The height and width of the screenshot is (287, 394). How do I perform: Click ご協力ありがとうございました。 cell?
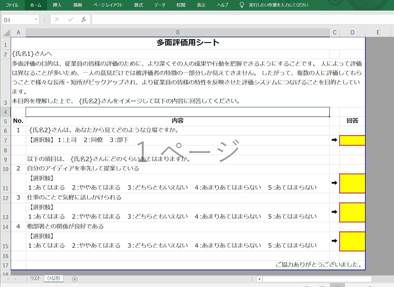point(318,265)
